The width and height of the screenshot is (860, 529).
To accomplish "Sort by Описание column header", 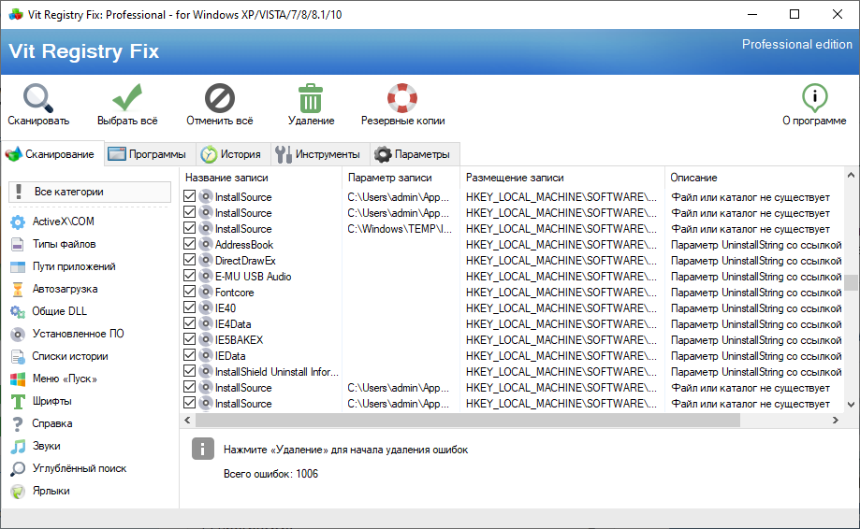I will click(754, 178).
